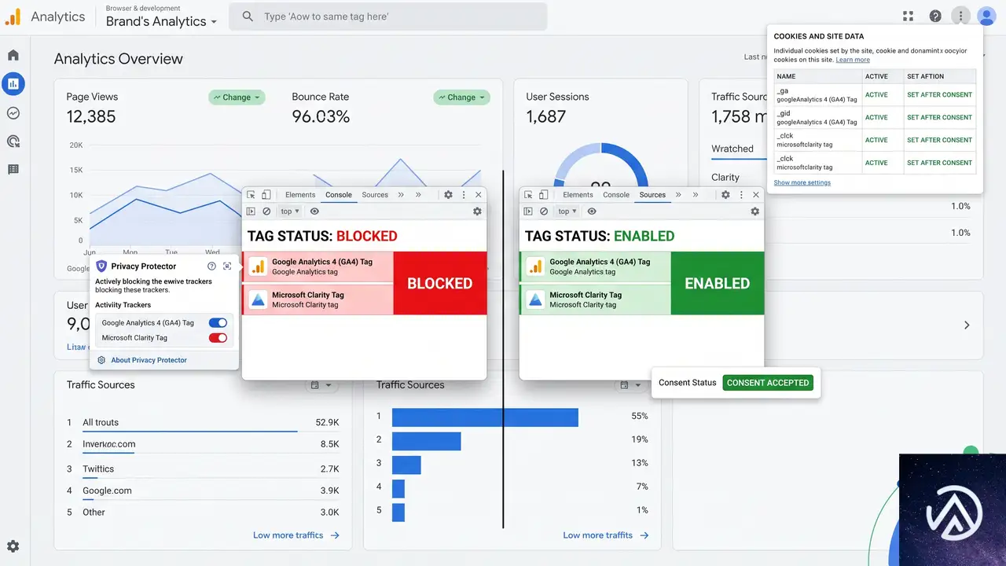The width and height of the screenshot is (1006, 566).
Task: Click the Privacy Protector scan icon
Action: pos(227,266)
